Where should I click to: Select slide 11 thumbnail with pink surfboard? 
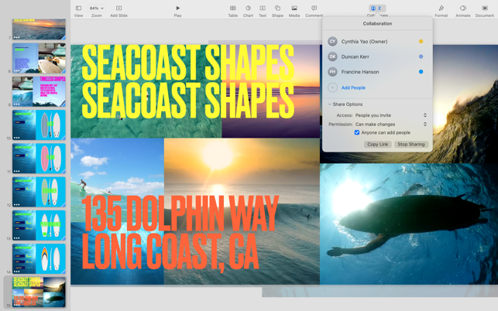(x=39, y=159)
